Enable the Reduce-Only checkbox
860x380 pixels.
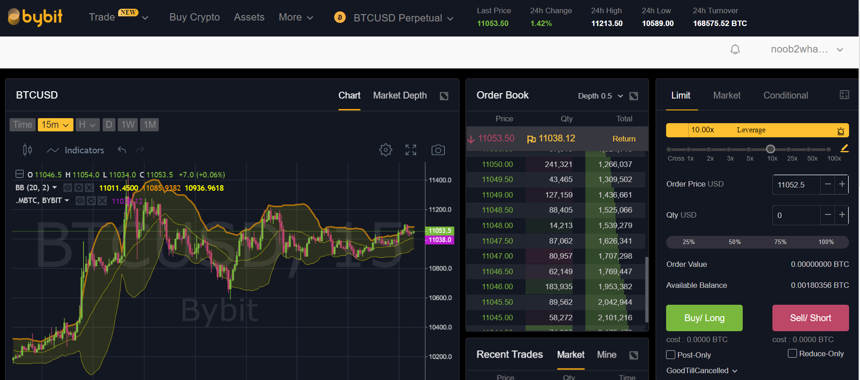792,353
